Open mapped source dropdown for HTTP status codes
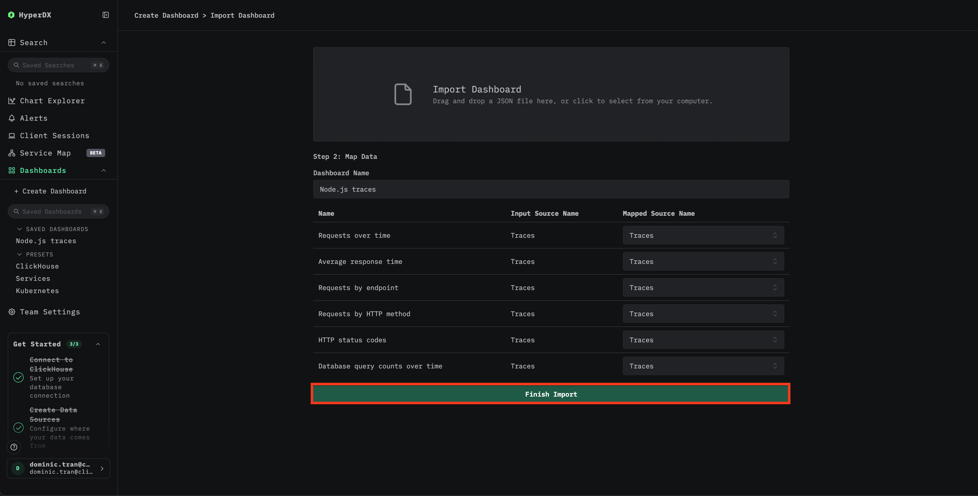Viewport: 978px width, 496px height. pyautogui.click(x=703, y=340)
